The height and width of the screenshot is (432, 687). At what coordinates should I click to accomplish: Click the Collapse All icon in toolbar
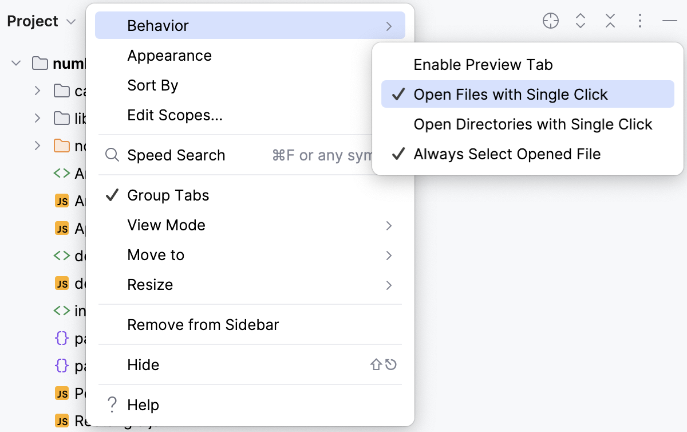(610, 20)
